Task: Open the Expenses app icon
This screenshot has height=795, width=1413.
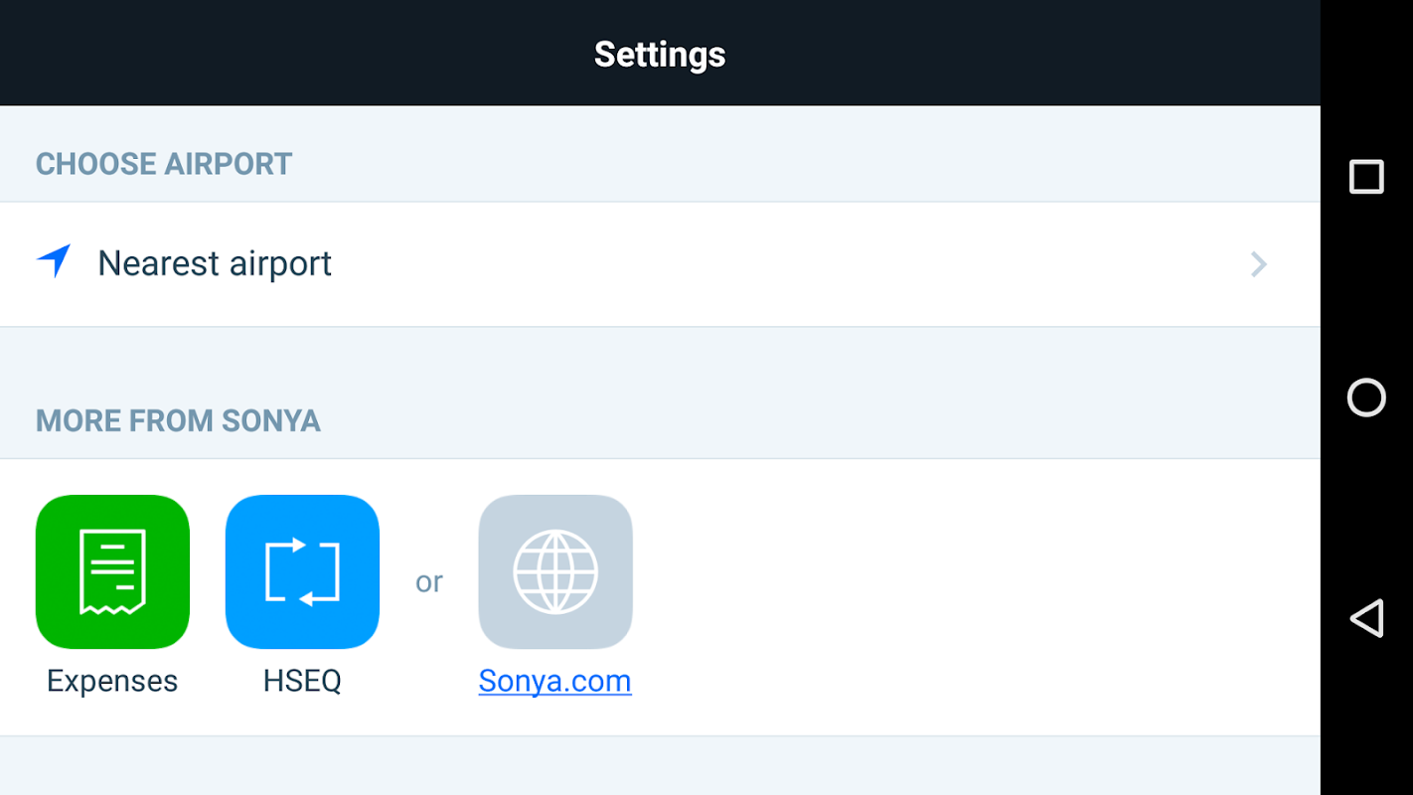Action: click(x=112, y=571)
